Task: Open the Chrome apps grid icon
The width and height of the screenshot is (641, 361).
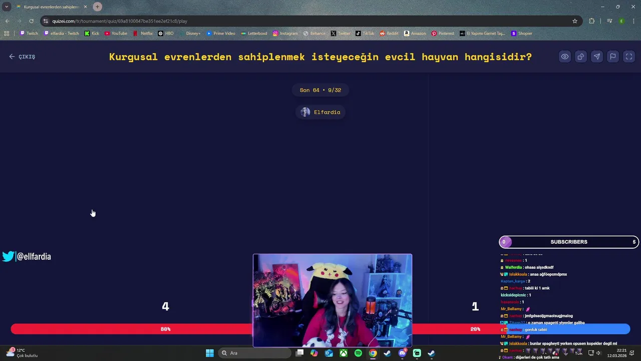Action: pos(7,34)
